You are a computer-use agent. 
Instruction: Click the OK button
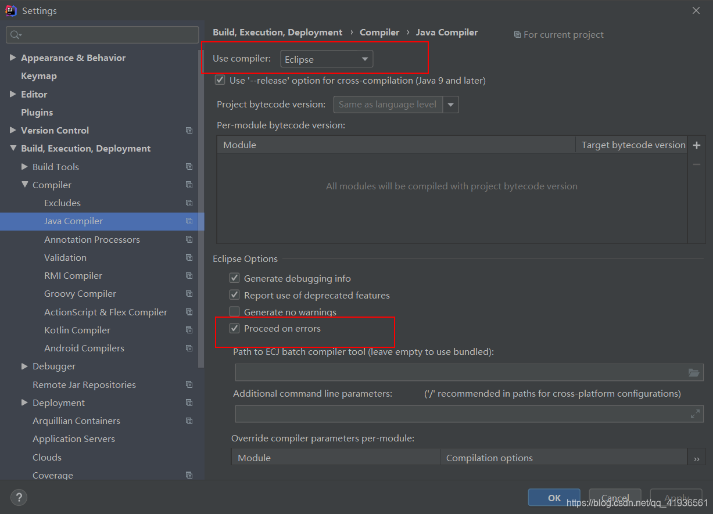tap(554, 498)
